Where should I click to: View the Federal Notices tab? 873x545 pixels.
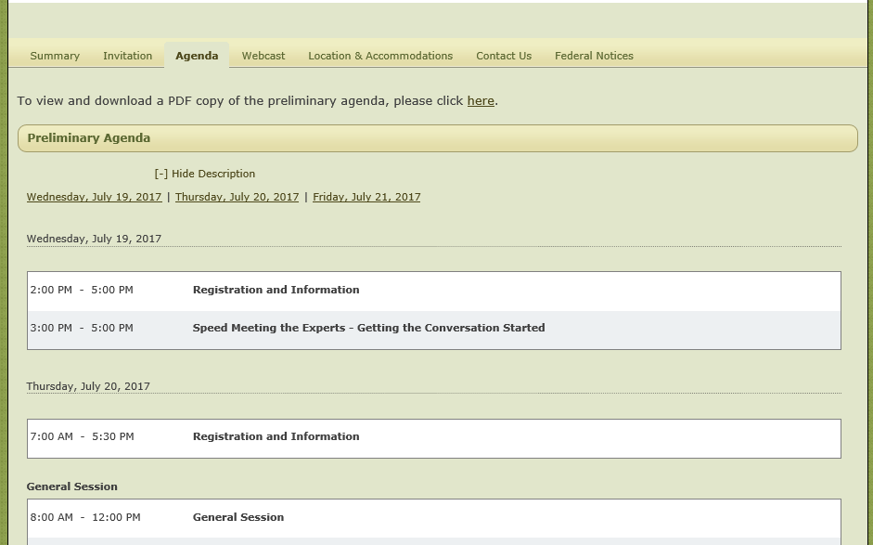tap(594, 56)
